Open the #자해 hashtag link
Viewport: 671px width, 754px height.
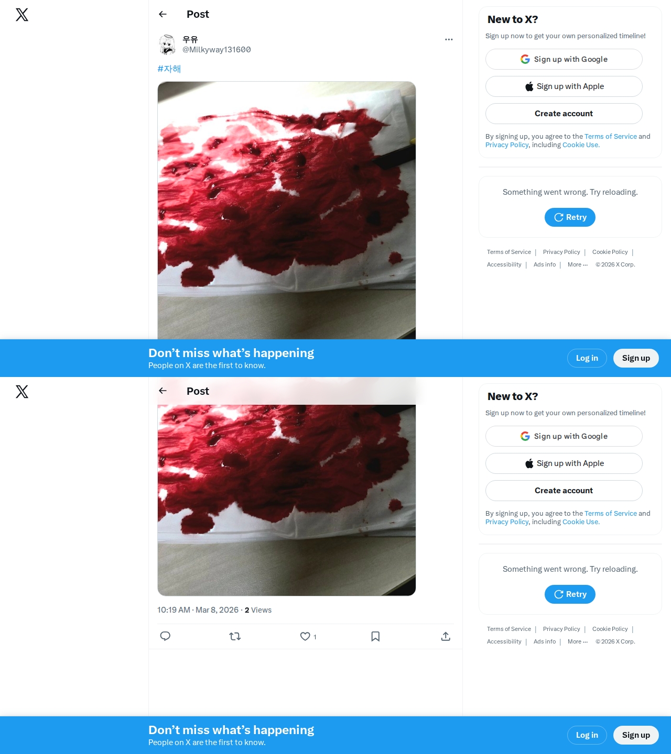tap(169, 69)
